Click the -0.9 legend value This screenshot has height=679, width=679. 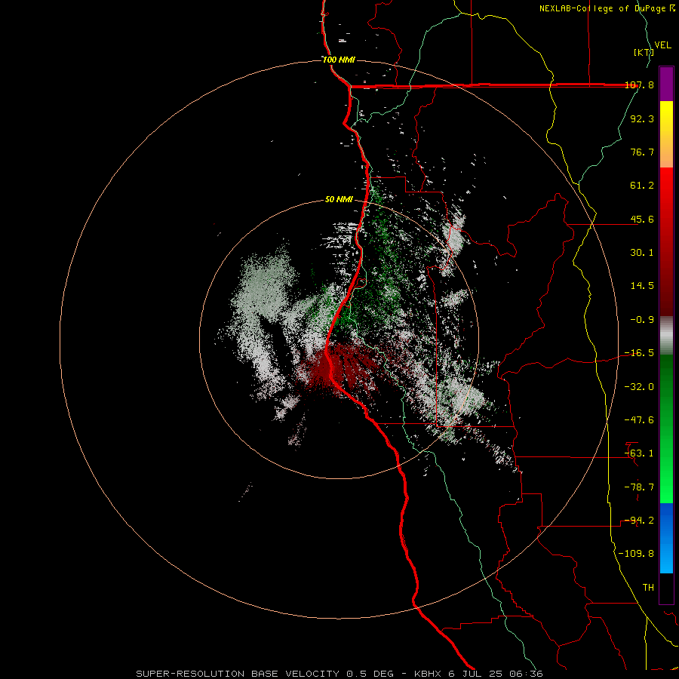click(642, 320)
